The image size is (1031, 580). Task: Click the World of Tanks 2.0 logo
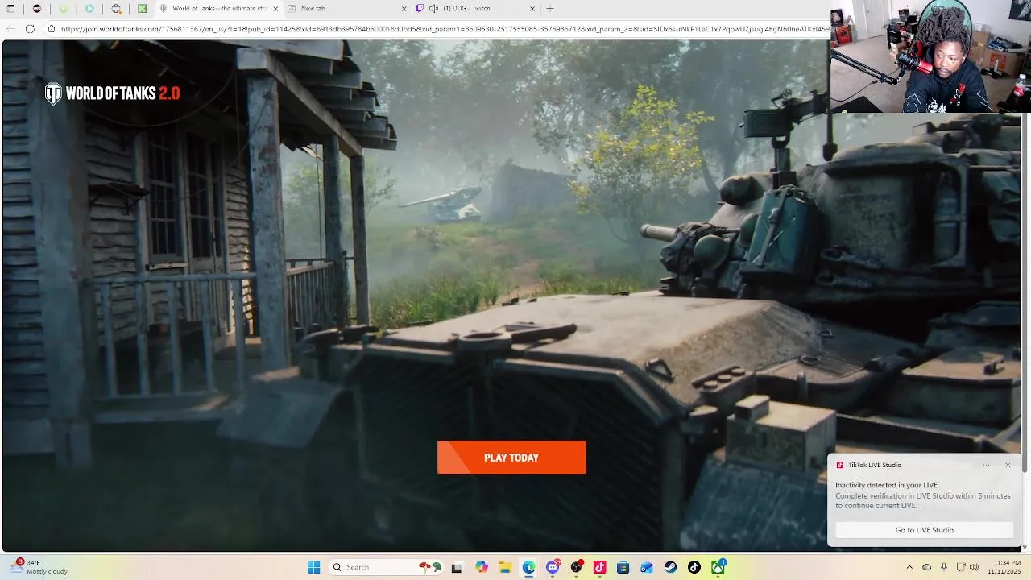click(113, 93)
